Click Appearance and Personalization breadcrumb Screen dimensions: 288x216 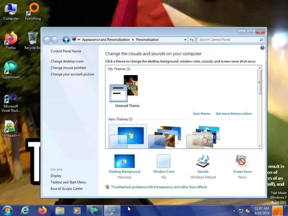coord(106,40)
